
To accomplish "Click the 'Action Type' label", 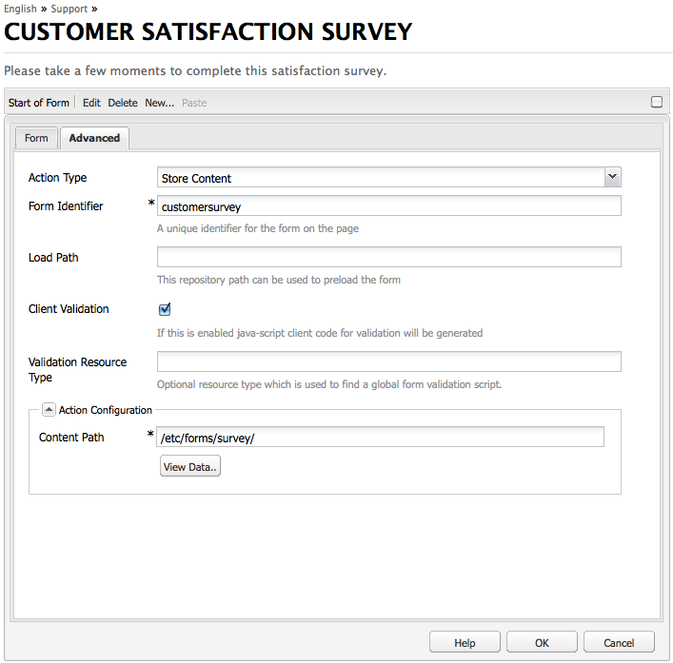I will click(57, 178).
